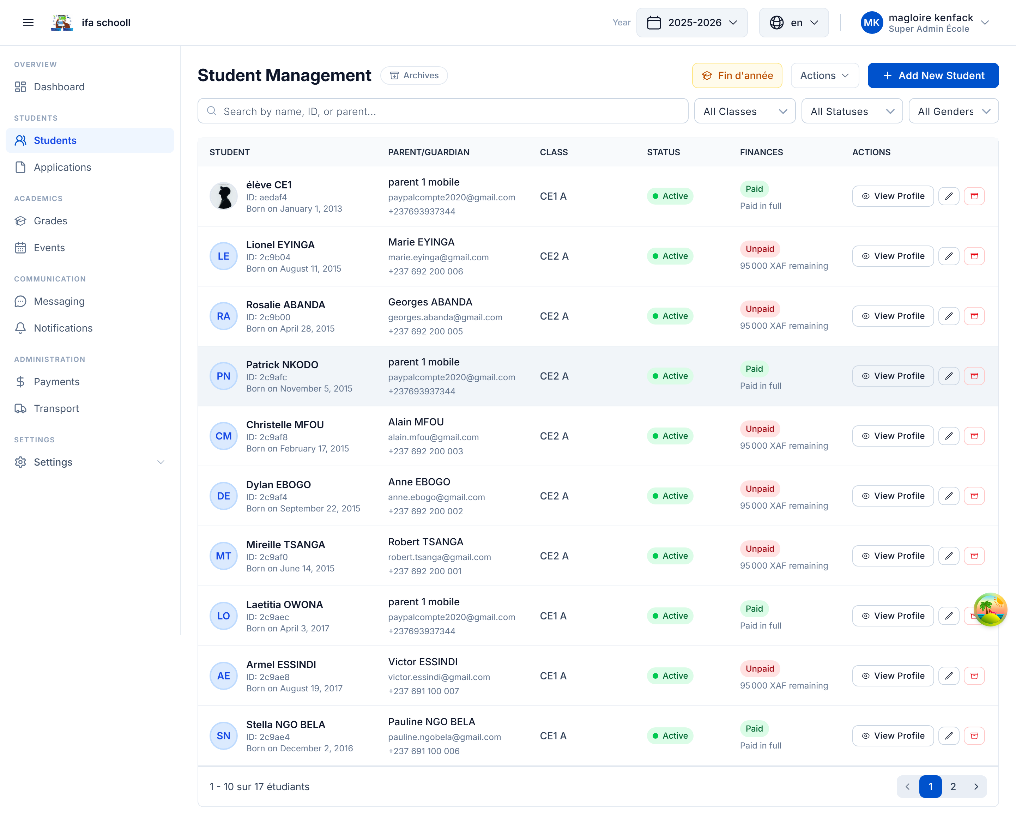Click the student search input field
1016x824 pixels.
pos(442,111)
